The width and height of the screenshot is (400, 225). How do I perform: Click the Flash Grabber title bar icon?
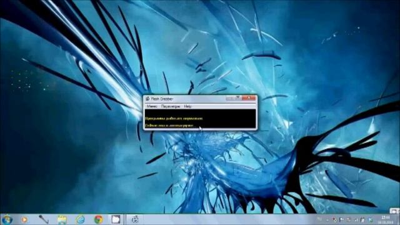click(147, 99)
